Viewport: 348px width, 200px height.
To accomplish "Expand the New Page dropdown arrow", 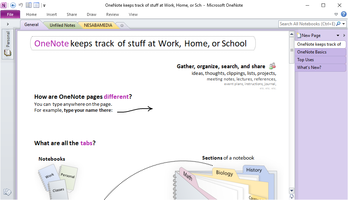I will [338, 36].
